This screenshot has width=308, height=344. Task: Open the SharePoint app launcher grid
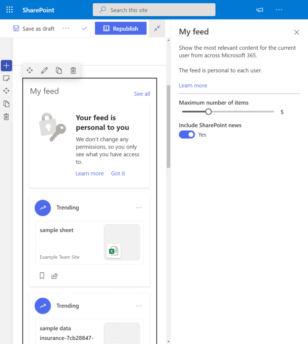(x=9, y=10)
